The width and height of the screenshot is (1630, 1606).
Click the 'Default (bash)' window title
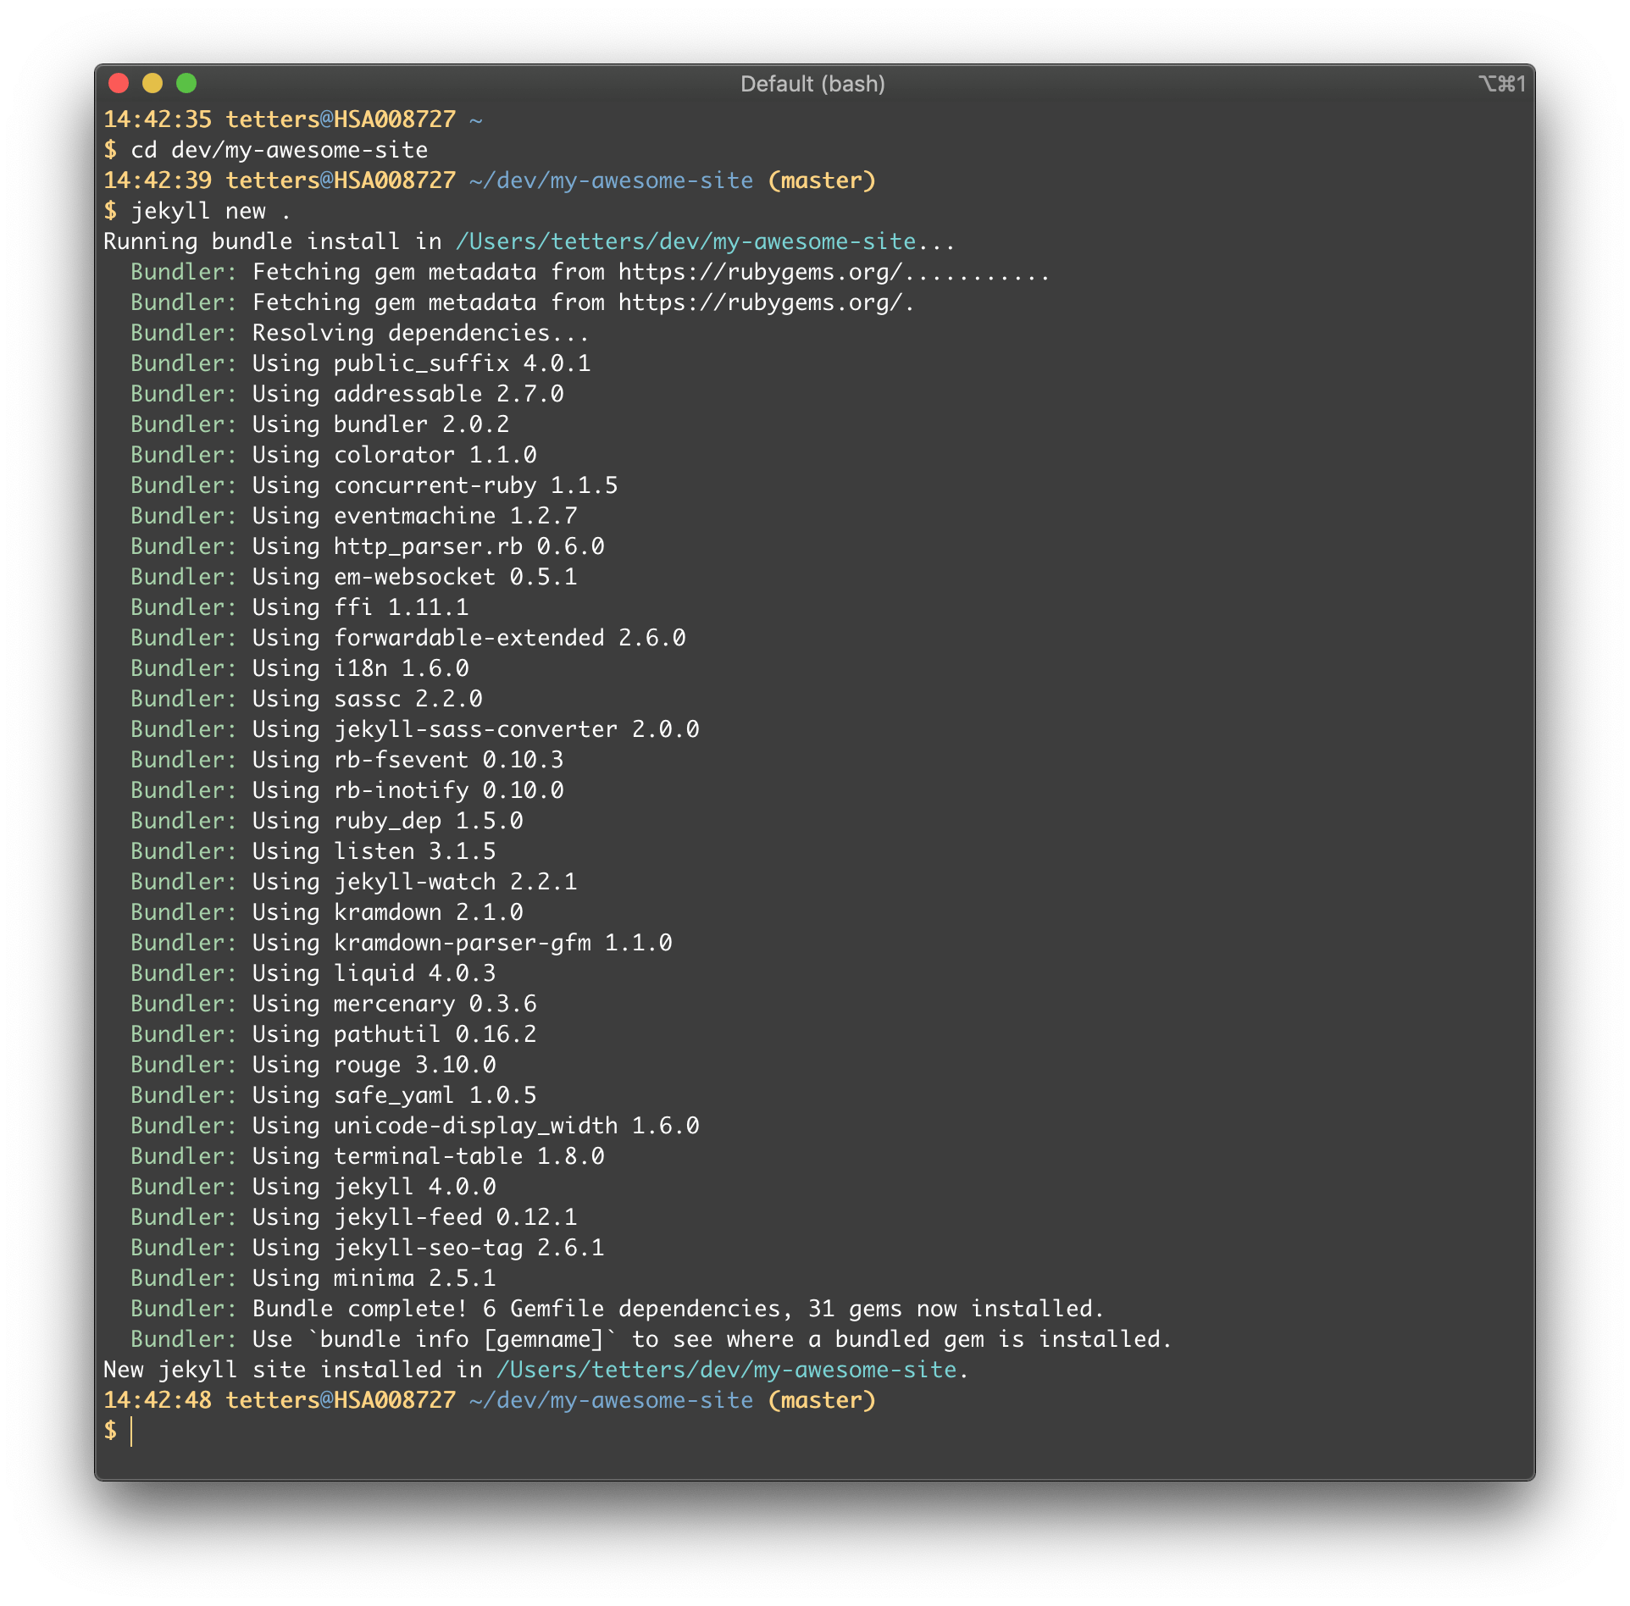(812, 84)
